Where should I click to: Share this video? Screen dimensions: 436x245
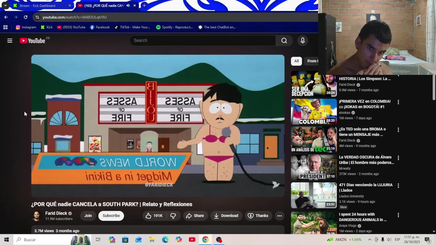(195, 216)
